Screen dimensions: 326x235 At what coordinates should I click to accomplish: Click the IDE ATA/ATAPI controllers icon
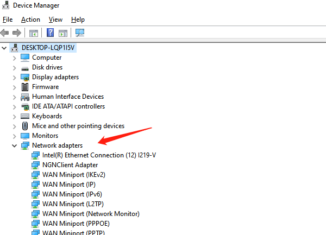point(25,107)
